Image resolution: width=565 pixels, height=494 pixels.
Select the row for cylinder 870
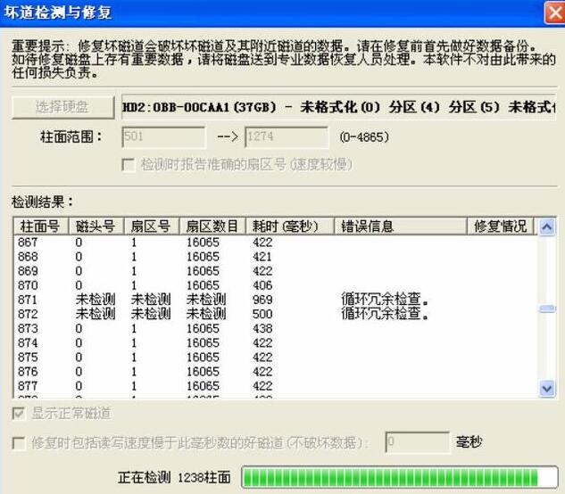(x=276, y=285)
